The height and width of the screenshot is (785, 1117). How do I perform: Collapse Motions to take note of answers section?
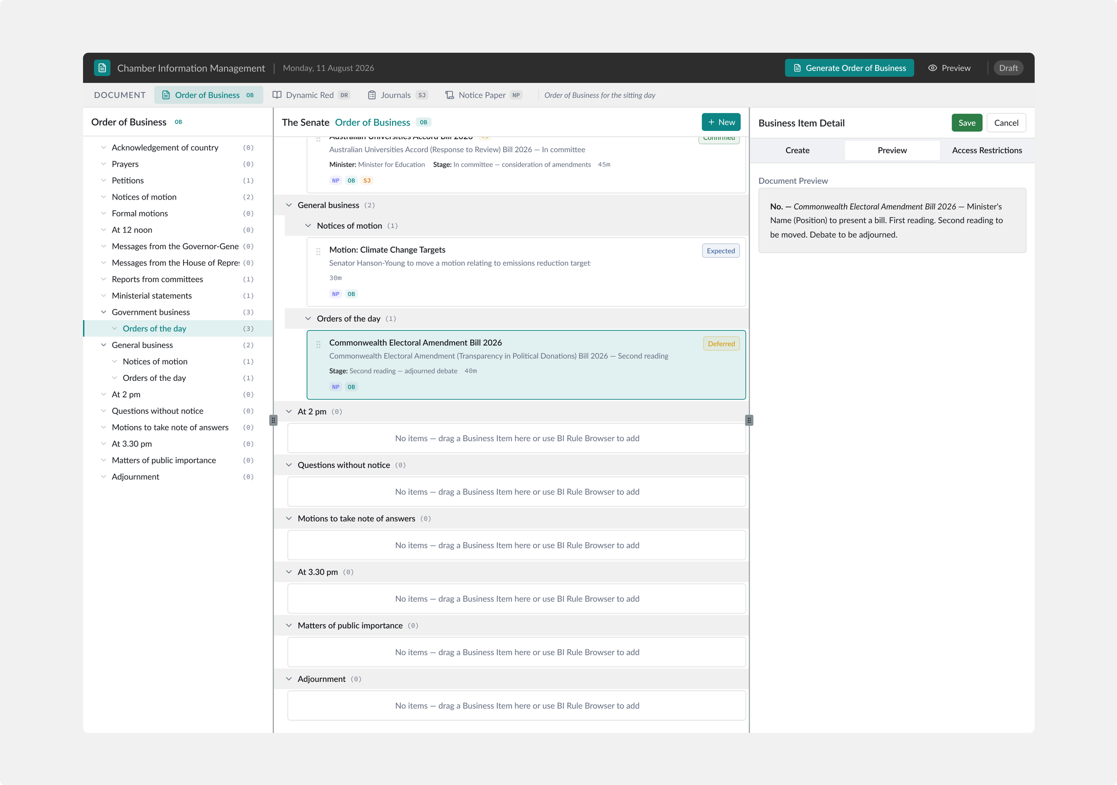click(x=289, y=518)
